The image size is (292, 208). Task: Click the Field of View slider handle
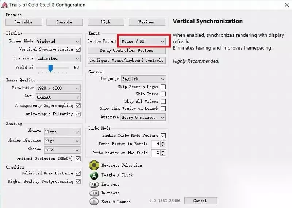pos(50,68)
